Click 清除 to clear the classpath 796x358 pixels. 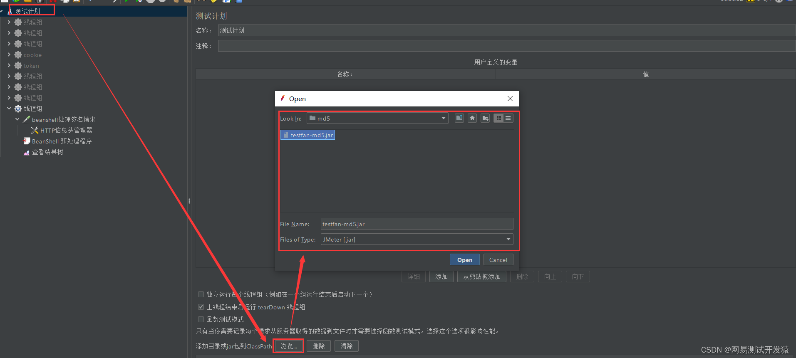point(347,346)
